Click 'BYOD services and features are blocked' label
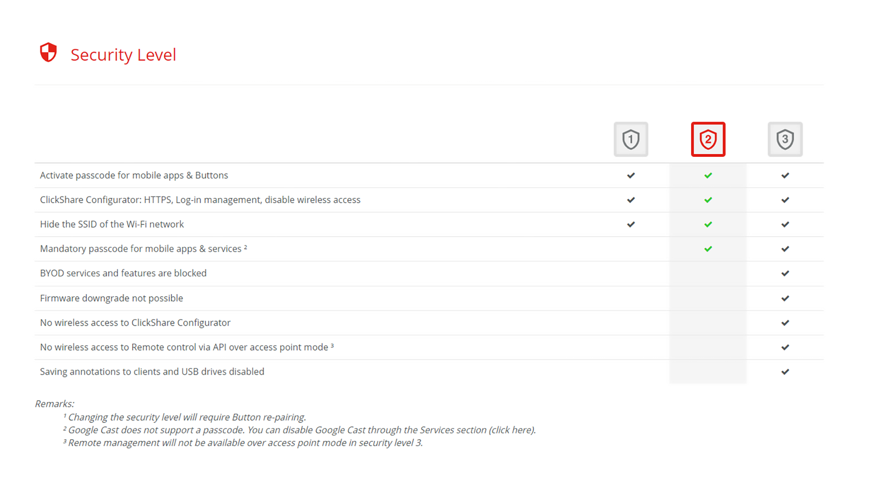 tap(123, 273)
